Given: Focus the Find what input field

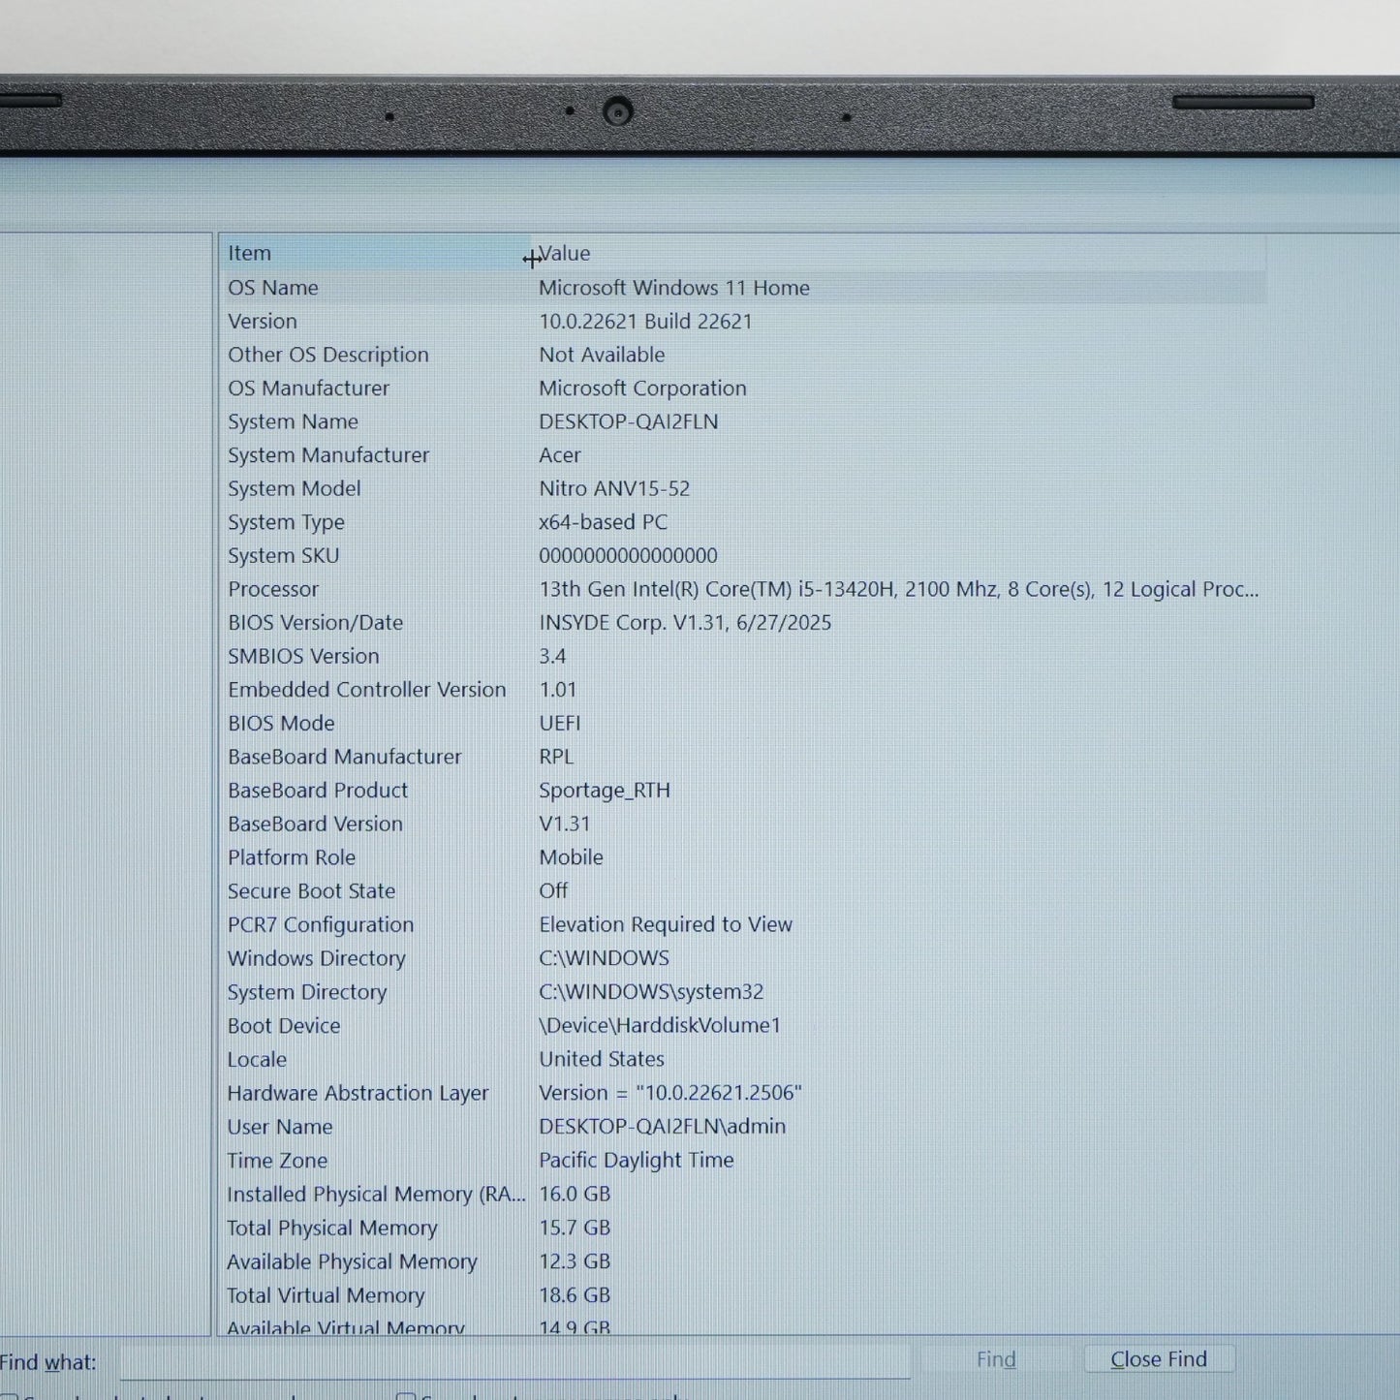Looking at the screenshot, I should pos(514,1361).
